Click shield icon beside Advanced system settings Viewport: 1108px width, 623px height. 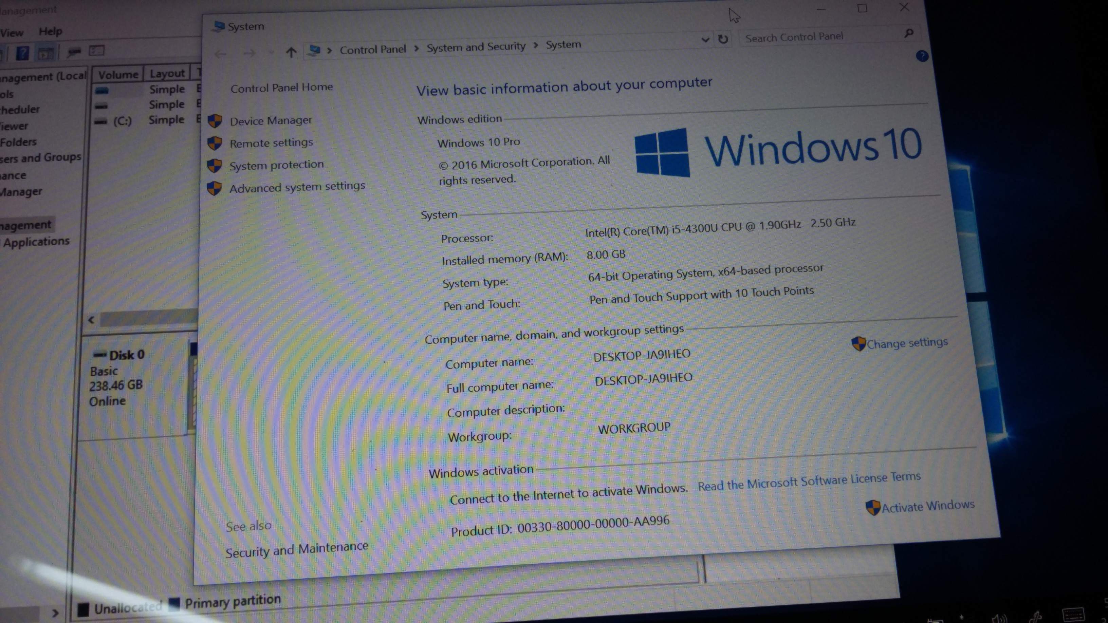click(x=214, y=188)
